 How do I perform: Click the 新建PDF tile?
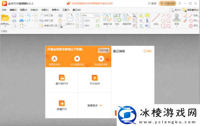(62, 105)
